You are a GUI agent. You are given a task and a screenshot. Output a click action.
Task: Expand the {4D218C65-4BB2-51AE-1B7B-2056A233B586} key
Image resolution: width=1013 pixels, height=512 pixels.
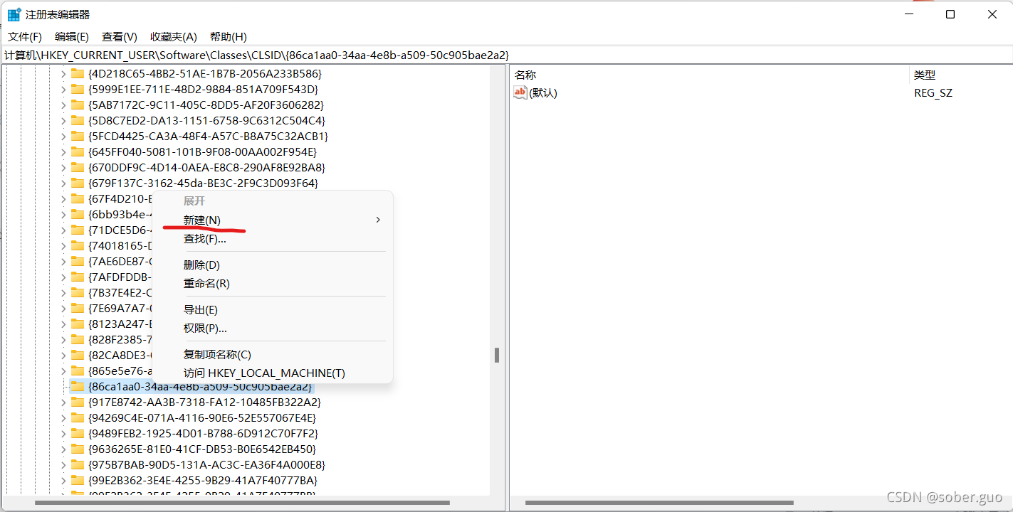(63, 73)
